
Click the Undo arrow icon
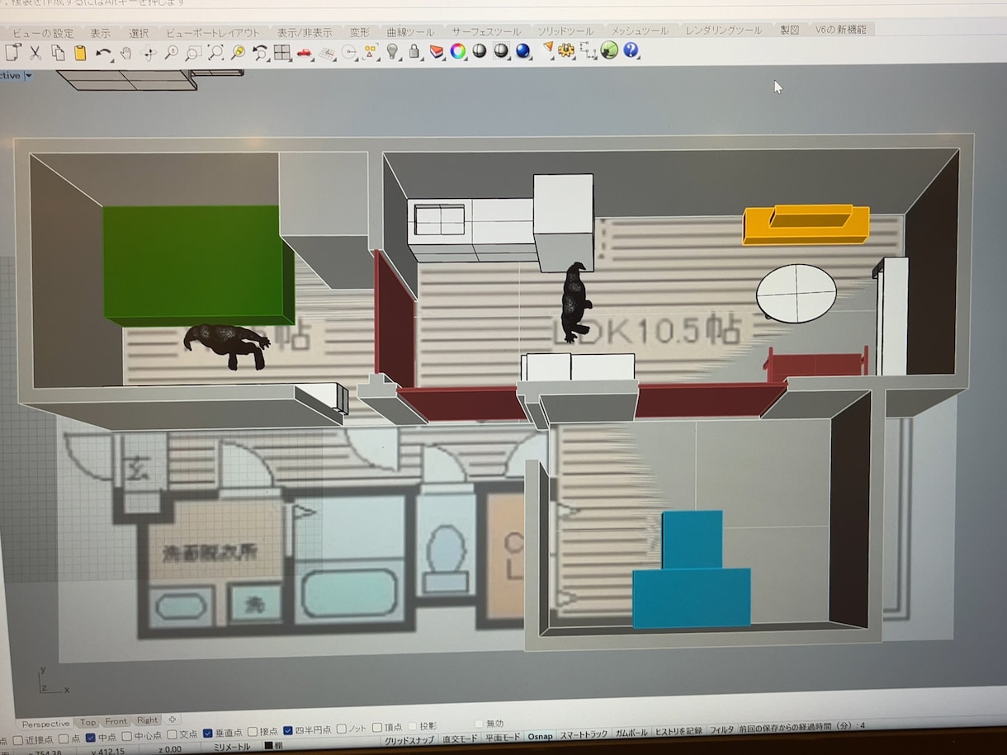tap(103, 53)
